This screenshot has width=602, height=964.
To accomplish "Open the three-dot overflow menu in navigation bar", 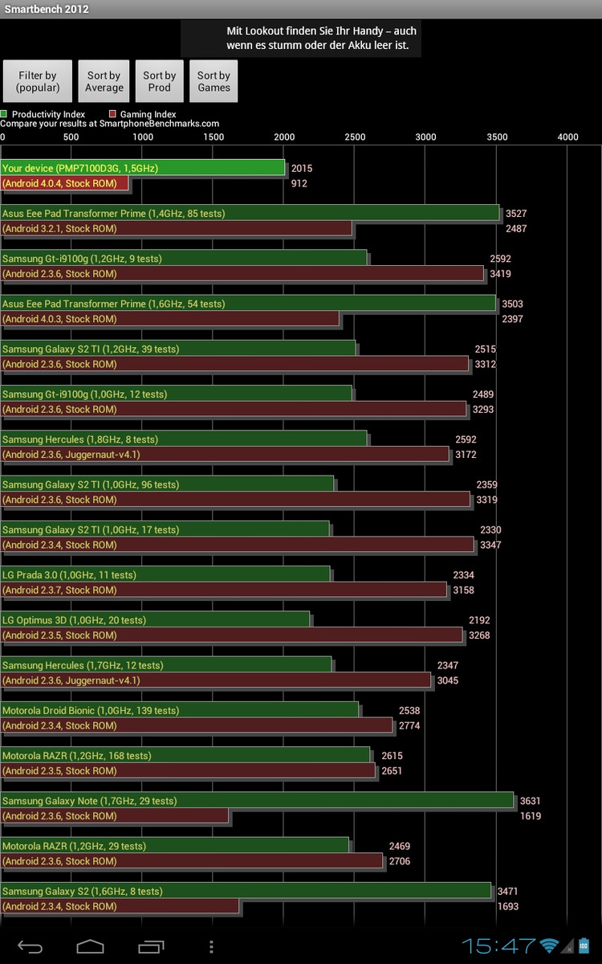I will point(211,946).
